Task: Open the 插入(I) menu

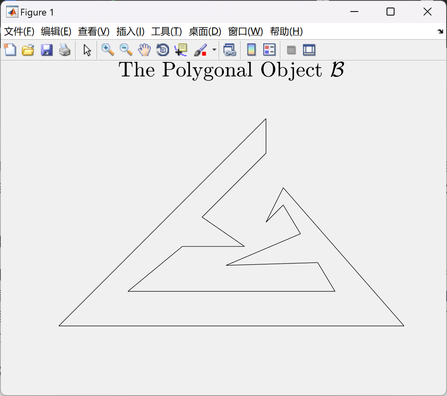Action: (x=130, y=31)
